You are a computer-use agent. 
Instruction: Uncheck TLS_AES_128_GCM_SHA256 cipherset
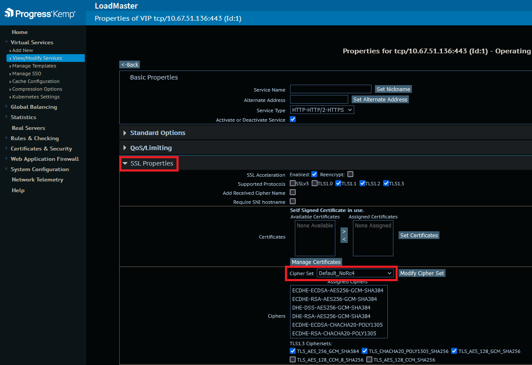pos(455,351)
